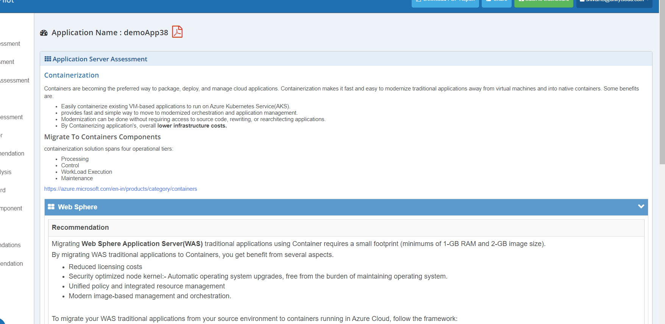Click the 'Easily containerize existing VM-based applications' bullet
This screenshot has height=324, width=665.
176,106
